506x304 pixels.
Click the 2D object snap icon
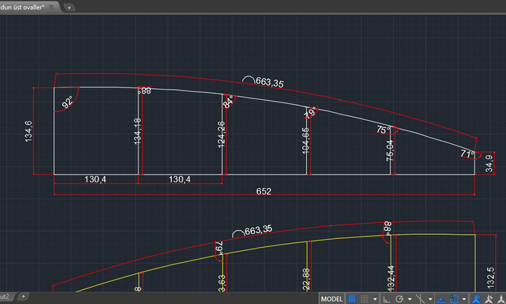point(455,299)
